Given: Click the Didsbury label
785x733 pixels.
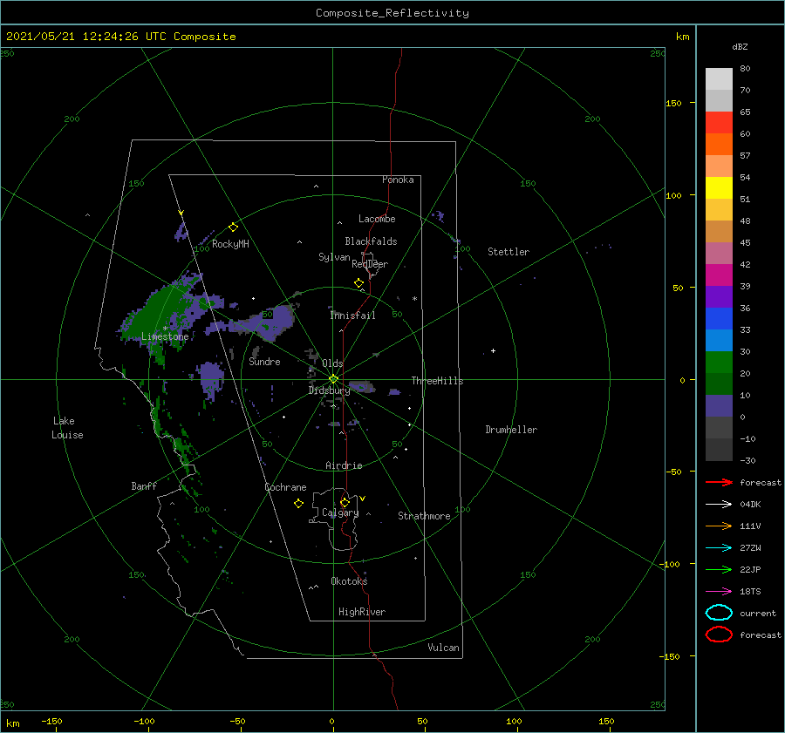Looking at the screenshot, I should tap(329, 390).
